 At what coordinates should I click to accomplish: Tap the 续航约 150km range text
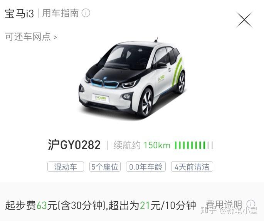tap(142, 145)
